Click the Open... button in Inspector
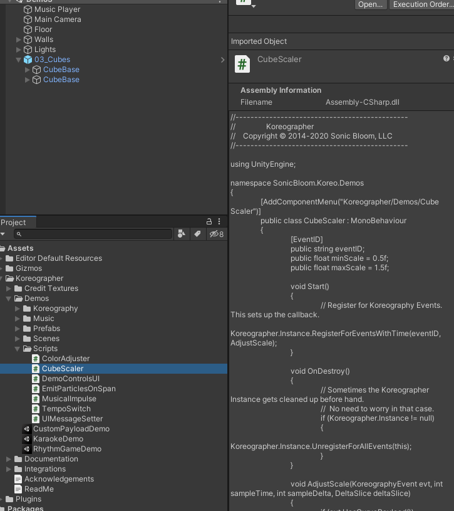 pos(370,4)
